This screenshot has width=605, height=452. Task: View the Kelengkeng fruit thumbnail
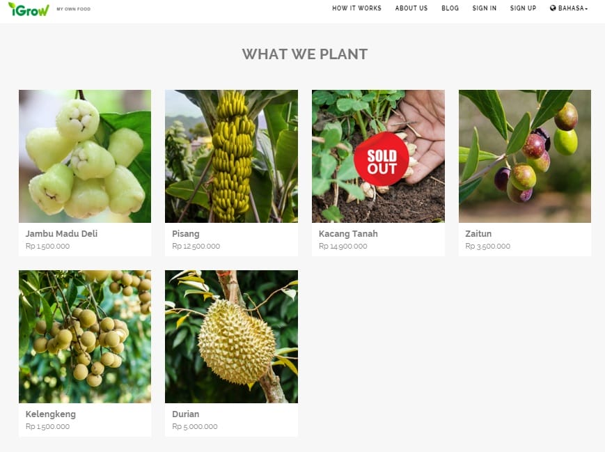[85, 336]
